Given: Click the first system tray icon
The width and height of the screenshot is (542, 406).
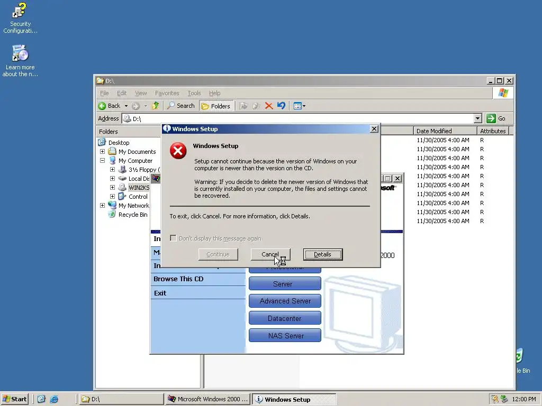Looking at the screenshot, I should 495,399.
